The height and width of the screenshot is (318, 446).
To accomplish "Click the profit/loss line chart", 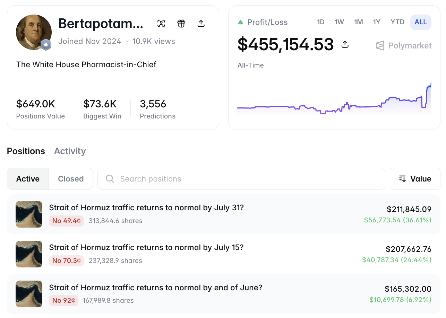I will click(x=334, y=99).
